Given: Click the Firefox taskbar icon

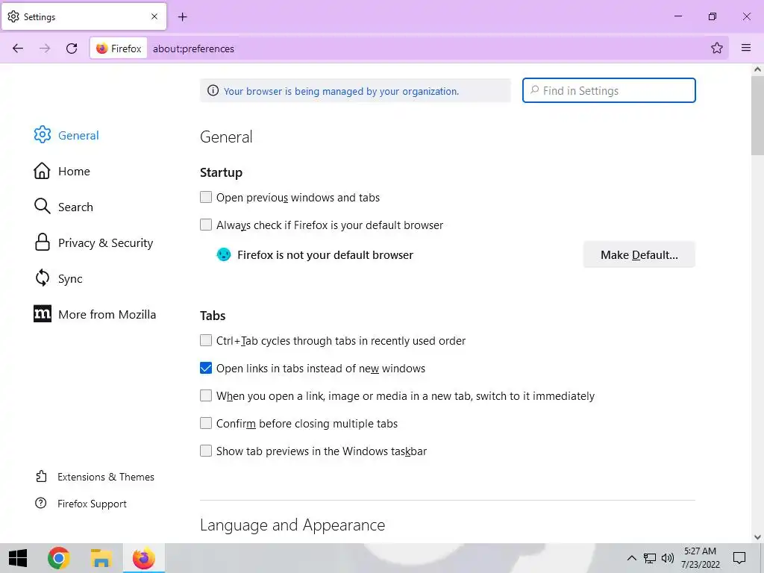Looking at the screenshot, I should click(144, 558).
